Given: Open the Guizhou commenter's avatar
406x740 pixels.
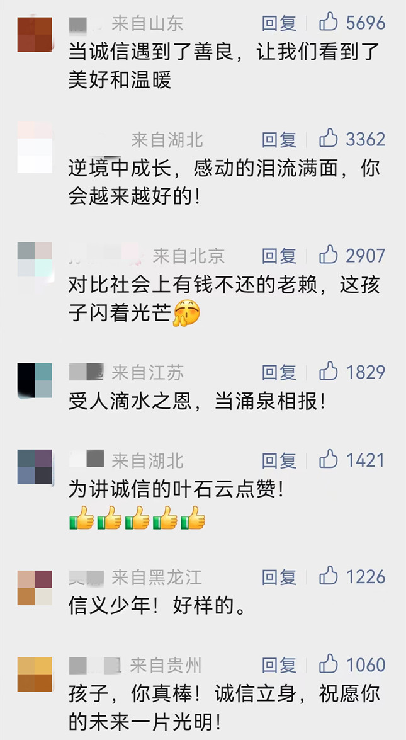Looking at the screenshot, I should [35, 675].
